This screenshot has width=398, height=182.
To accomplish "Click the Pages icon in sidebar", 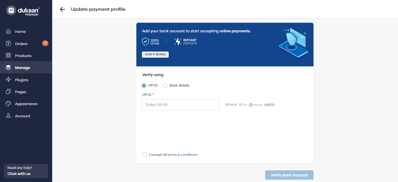I will pyautogui.click(x=8, y=92).
